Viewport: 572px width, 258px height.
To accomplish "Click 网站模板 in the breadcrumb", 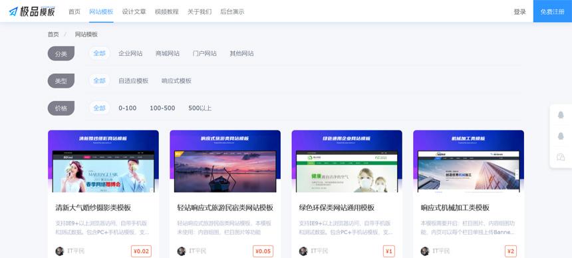I will [x=86, y=35].
